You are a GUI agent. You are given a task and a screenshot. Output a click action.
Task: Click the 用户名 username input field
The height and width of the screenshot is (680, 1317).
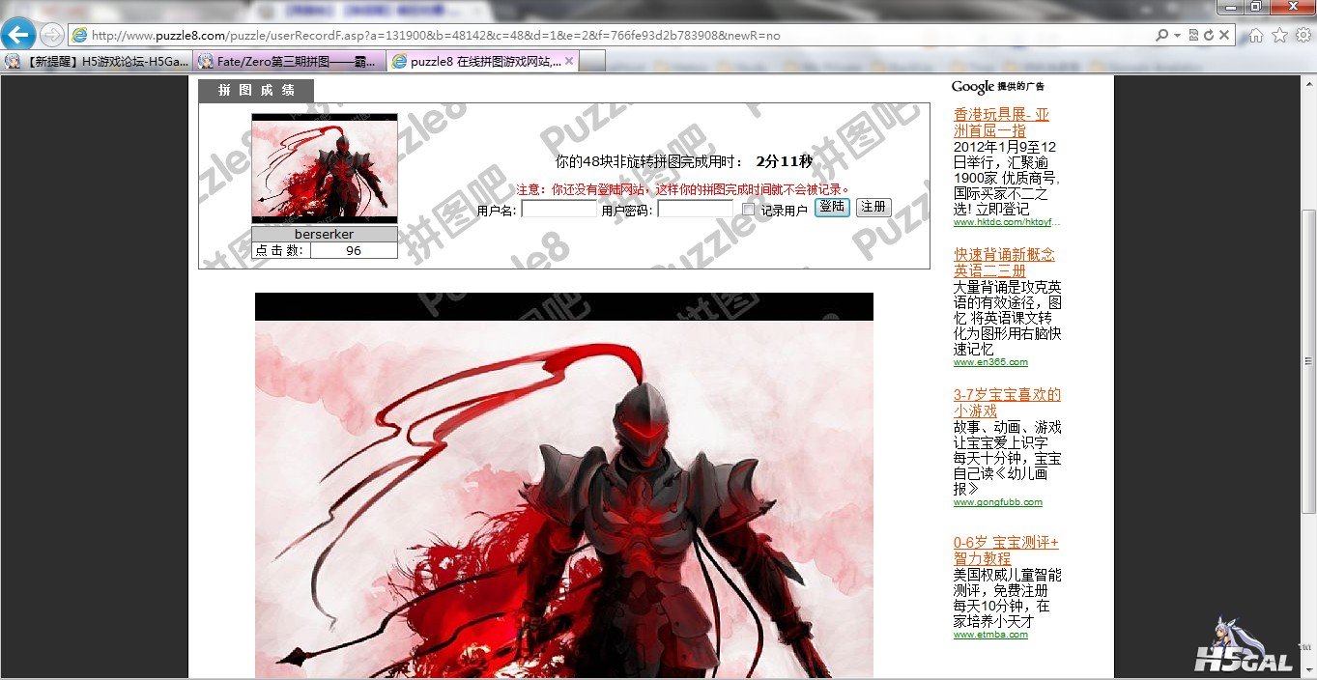559,209
